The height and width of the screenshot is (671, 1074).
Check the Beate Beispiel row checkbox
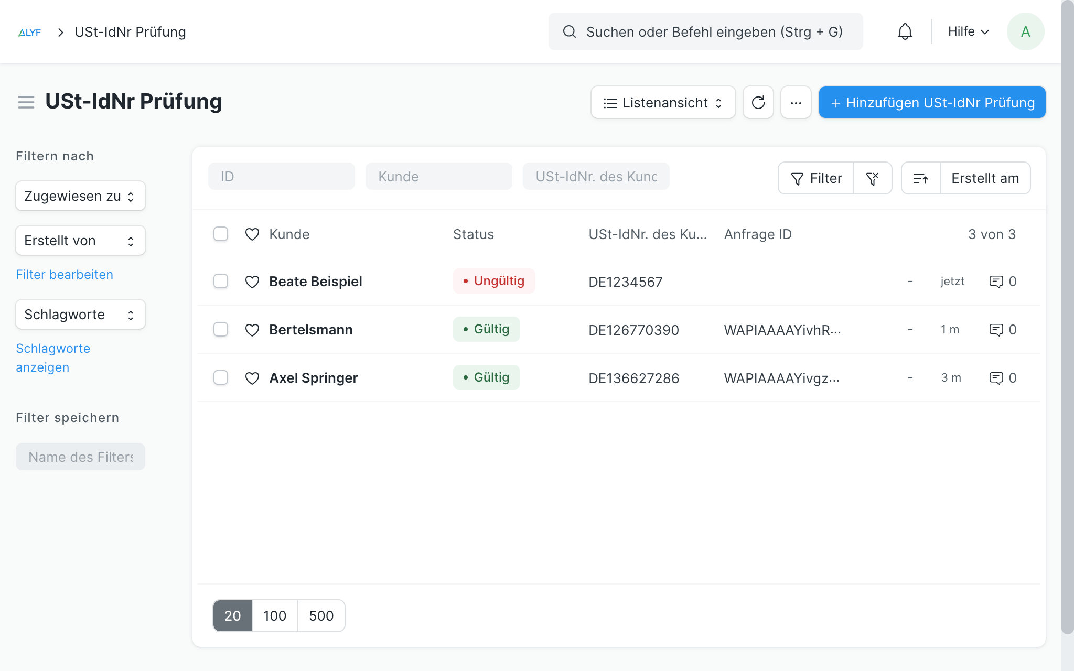click(x=221, y=282)
